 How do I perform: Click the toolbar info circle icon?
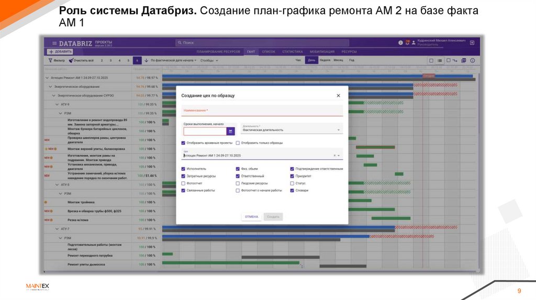473,61
